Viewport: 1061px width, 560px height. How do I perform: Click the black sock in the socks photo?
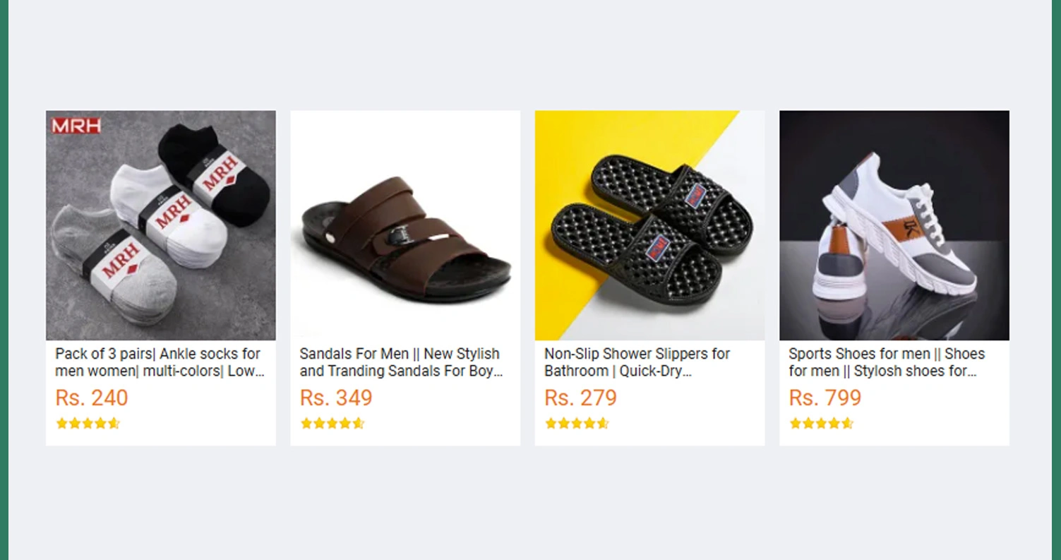(240, 191)
